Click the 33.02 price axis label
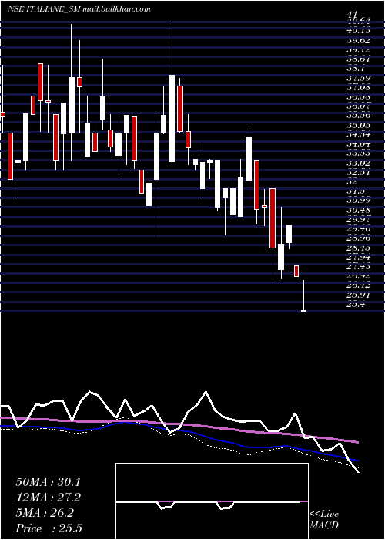This screenshot has height=540, width=385. [x=359, y=164]
